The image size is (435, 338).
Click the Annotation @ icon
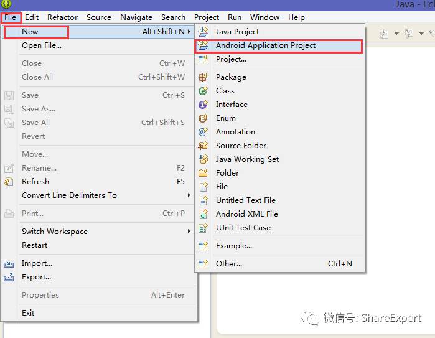pos(203,132)
